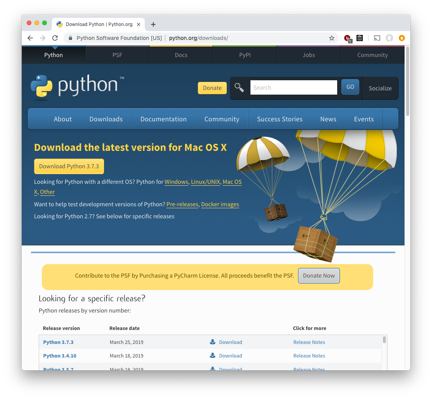Click the orange update arrow icon

pyautogui.click(x=402, y=38)
